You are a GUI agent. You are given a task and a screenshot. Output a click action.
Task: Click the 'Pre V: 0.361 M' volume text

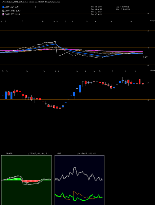123,9
